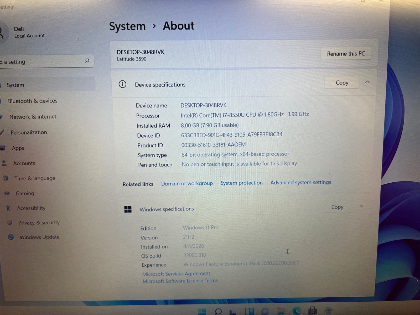Open File Explorer from the taskbar
Viewport: 420px width, 315px height.
pyautogui.click(x=281, y=311)
